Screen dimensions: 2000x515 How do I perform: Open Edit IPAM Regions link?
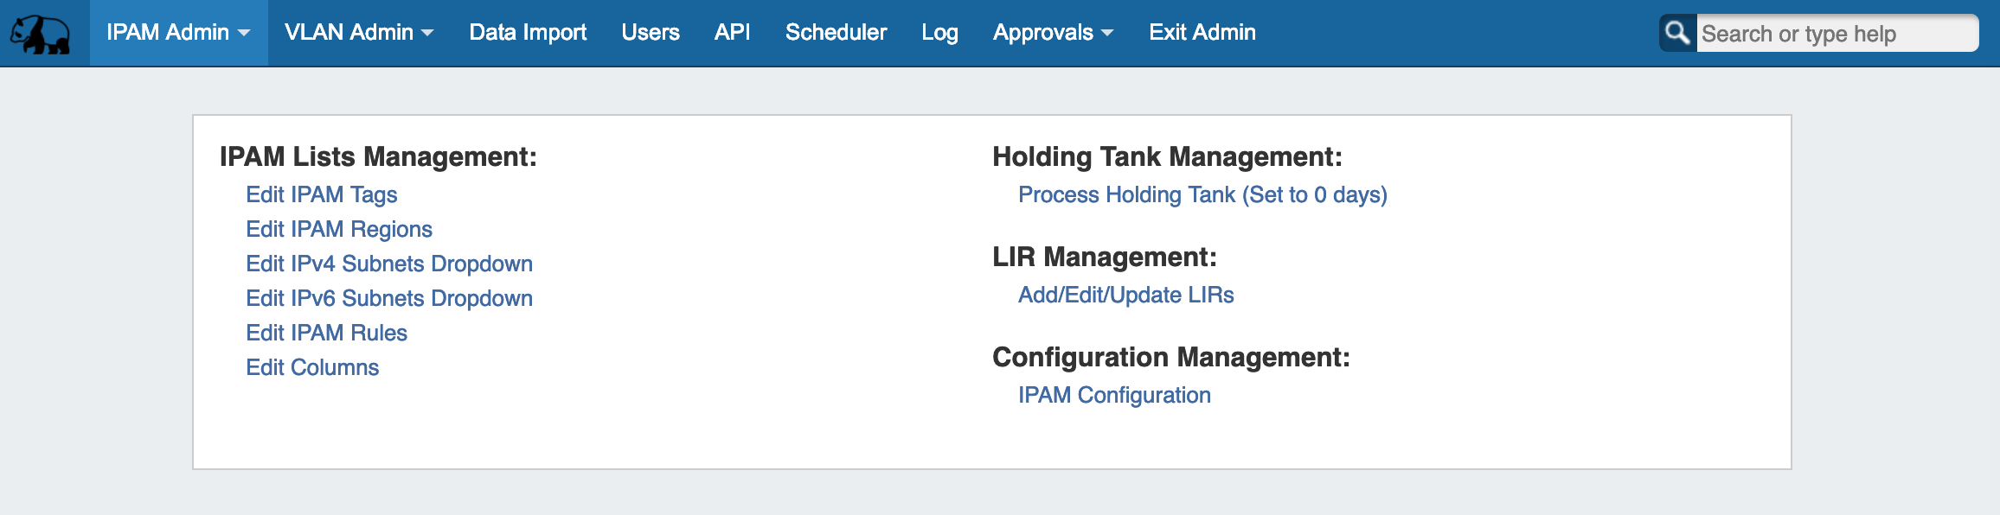338,229
